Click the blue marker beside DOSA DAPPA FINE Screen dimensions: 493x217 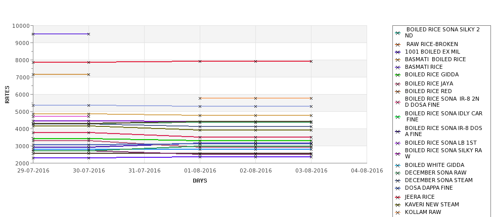(x=398, y=188)
